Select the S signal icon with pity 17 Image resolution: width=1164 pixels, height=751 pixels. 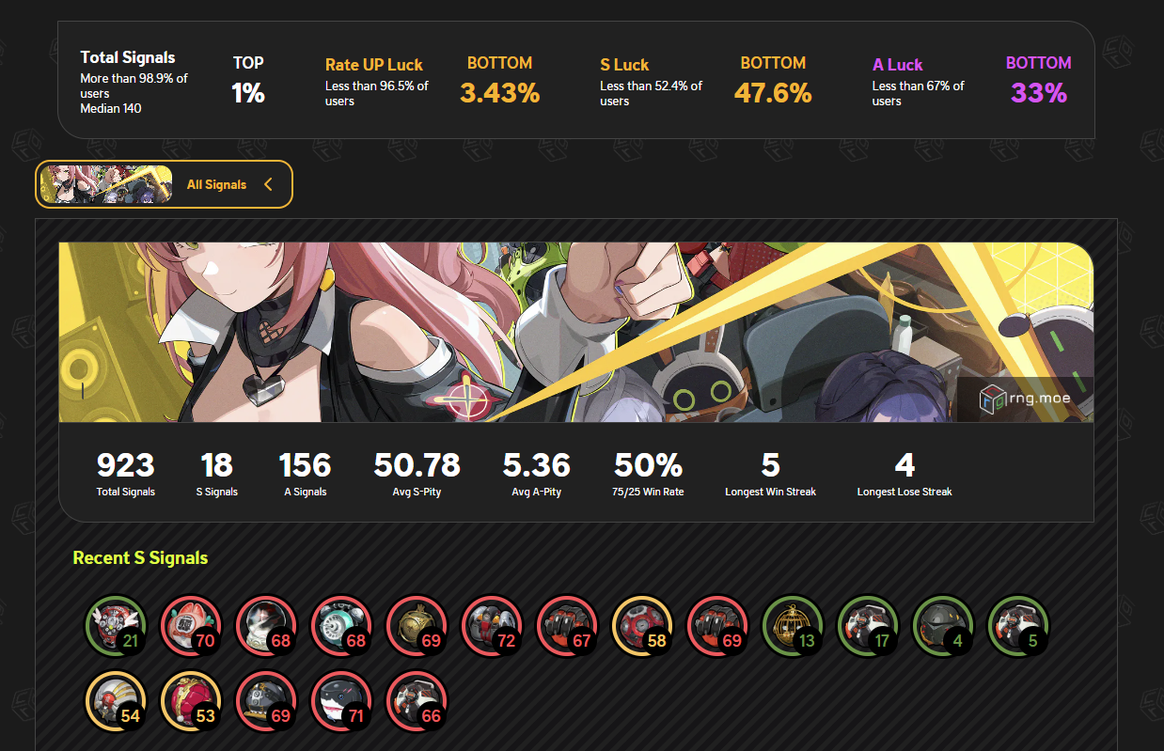tap(868, 626)
